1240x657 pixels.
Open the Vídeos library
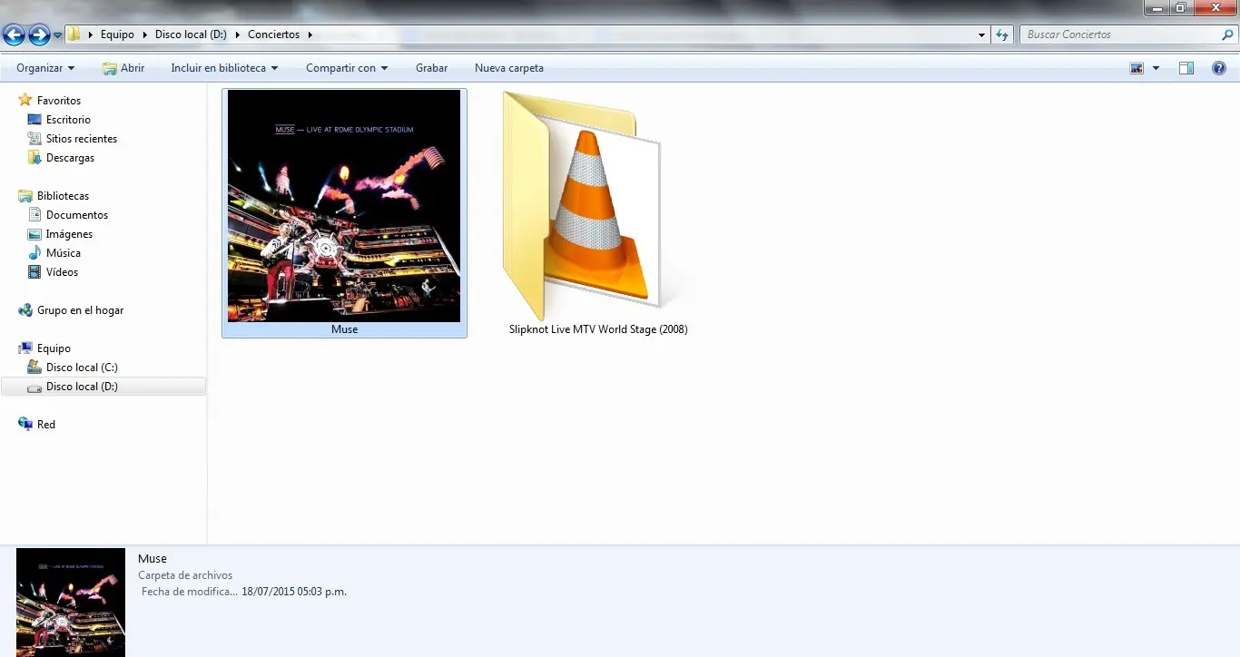[x=62, y=272]
